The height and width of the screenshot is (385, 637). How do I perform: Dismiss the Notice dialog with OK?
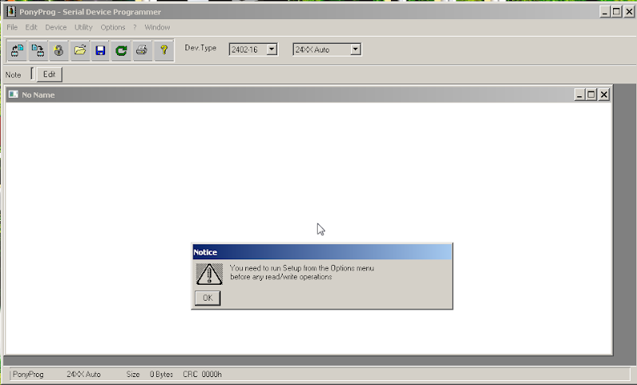(x=208, y=297)
